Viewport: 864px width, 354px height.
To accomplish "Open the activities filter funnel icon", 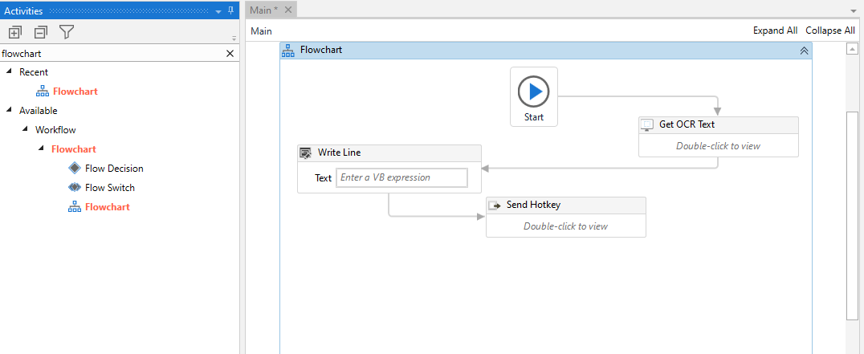I will [x=66, y=32].
